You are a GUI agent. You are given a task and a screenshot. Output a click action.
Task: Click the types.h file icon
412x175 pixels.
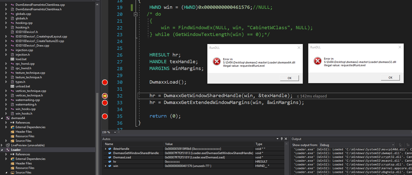12,82
